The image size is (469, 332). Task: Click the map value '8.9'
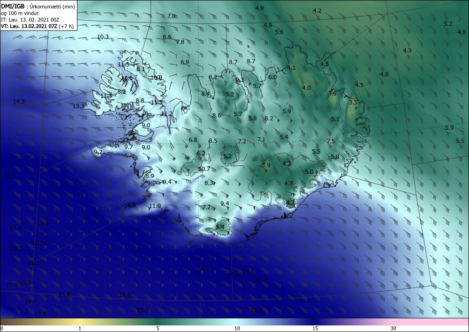tap(150, 176)
